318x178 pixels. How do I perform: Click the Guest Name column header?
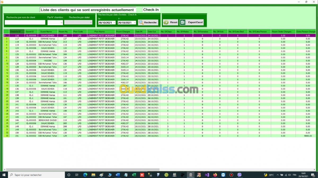click(48, 32)
